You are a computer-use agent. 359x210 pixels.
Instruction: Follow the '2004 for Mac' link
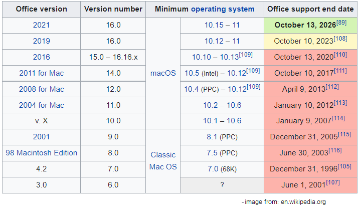point(42,105)
